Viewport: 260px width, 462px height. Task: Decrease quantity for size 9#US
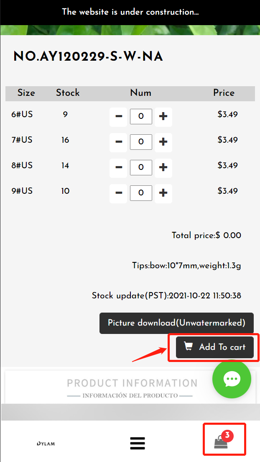point(118,193)
